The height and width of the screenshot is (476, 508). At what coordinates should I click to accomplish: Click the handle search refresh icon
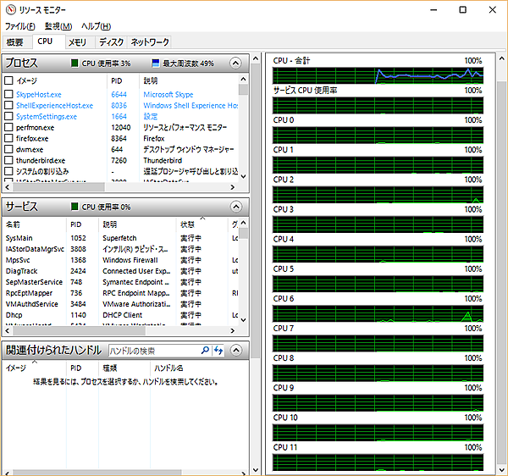tap(218, 350)
